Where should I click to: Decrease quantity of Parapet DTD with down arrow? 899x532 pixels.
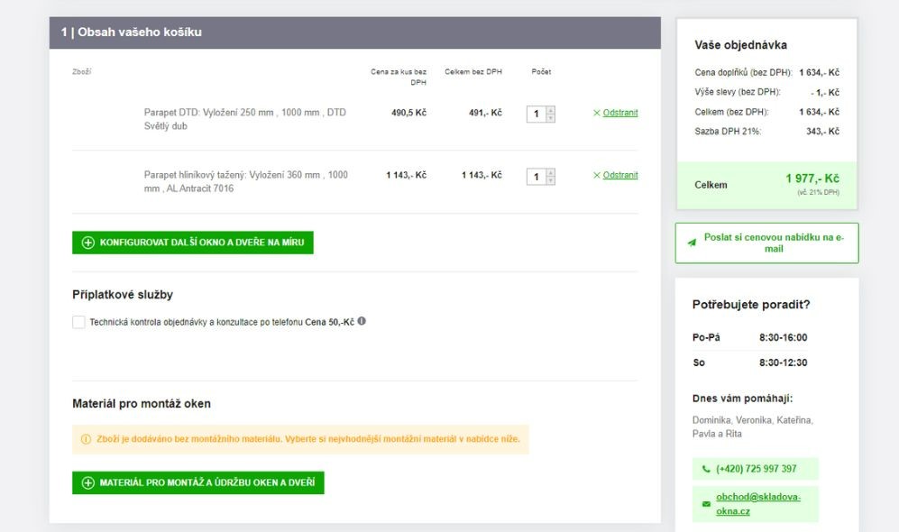551,118
